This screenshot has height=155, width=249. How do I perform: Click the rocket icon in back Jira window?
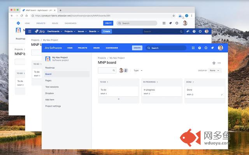[170, 23]
